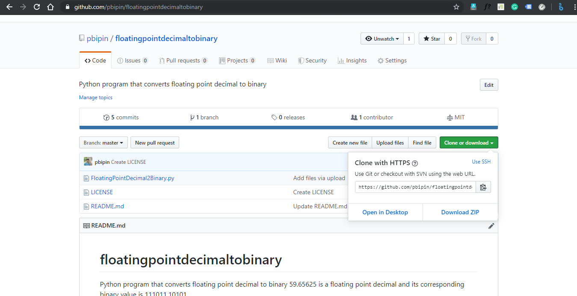Click the Edit description button
The width and height of the screenshot is (577, 296).
[x=489, y=85]
